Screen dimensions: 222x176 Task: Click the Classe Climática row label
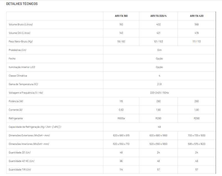(x=18, y=76)
